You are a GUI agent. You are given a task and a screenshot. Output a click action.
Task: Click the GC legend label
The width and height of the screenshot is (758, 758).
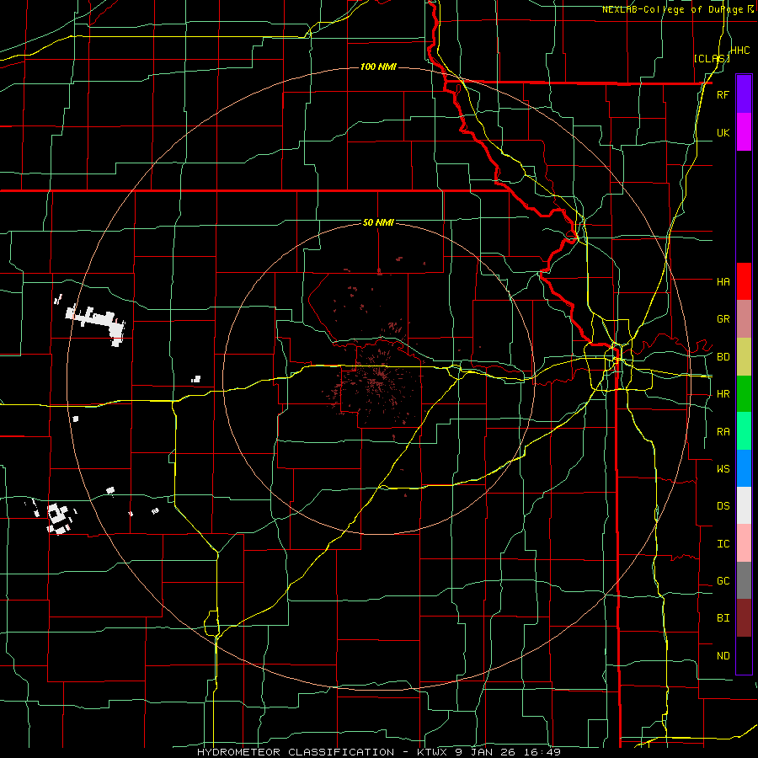coord(723,581)
